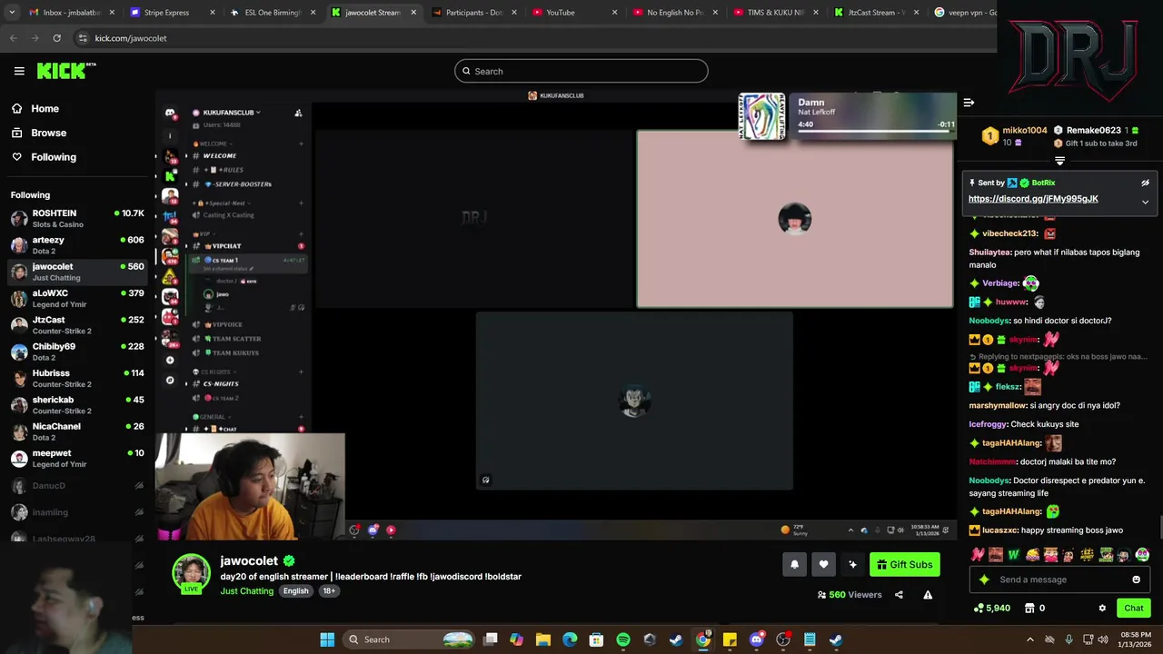Select Chibiby69 in Following list
This screenshot has height=654, width=1163.
pos(77,352)
